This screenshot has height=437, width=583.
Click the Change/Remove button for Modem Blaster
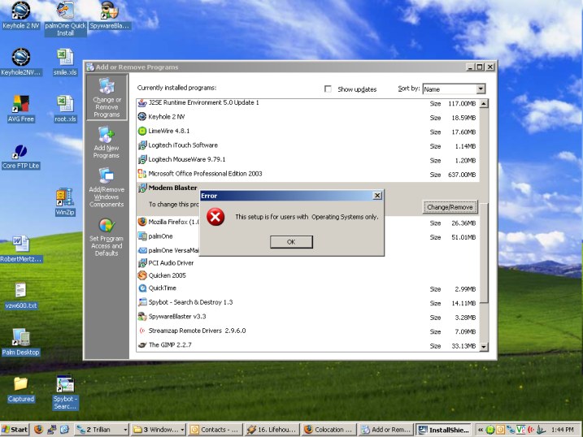[450, 207]
